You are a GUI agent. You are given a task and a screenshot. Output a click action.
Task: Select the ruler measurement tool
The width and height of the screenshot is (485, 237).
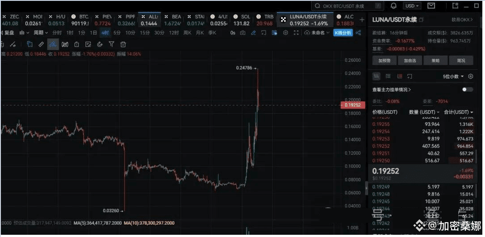click(41, 44)
